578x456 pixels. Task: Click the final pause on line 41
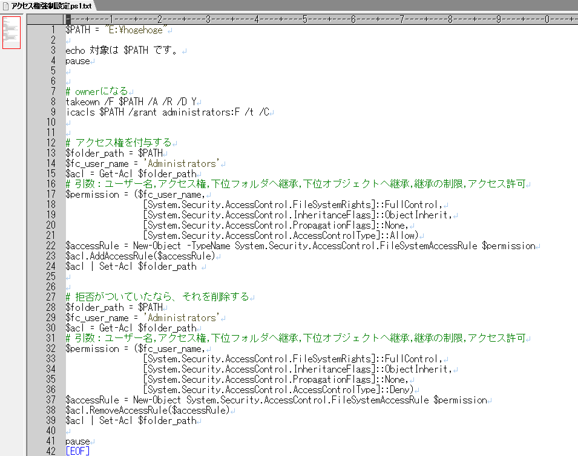(x=78, y=441)
